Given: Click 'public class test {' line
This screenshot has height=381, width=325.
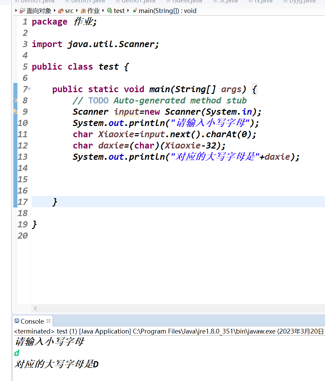Looking at the screenshot, I should (x=80, y=67).
